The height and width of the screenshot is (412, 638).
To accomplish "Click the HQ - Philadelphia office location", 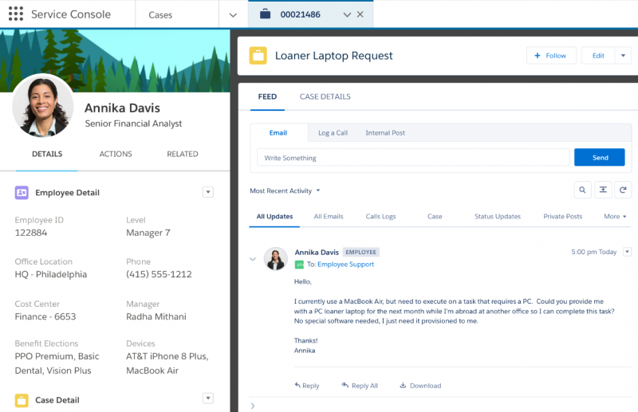I will pyautogui.click(x=51, y=274).
